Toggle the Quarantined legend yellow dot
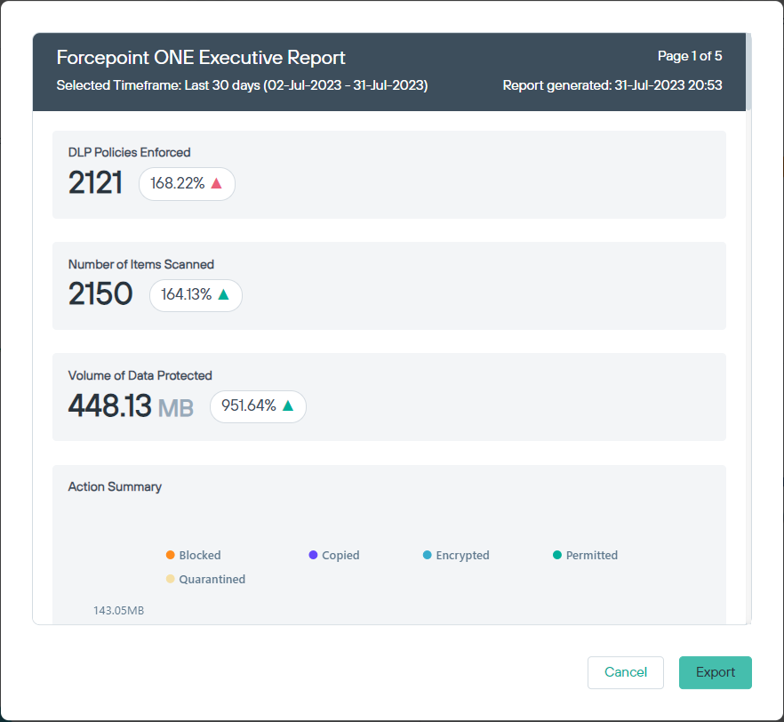 170,579
